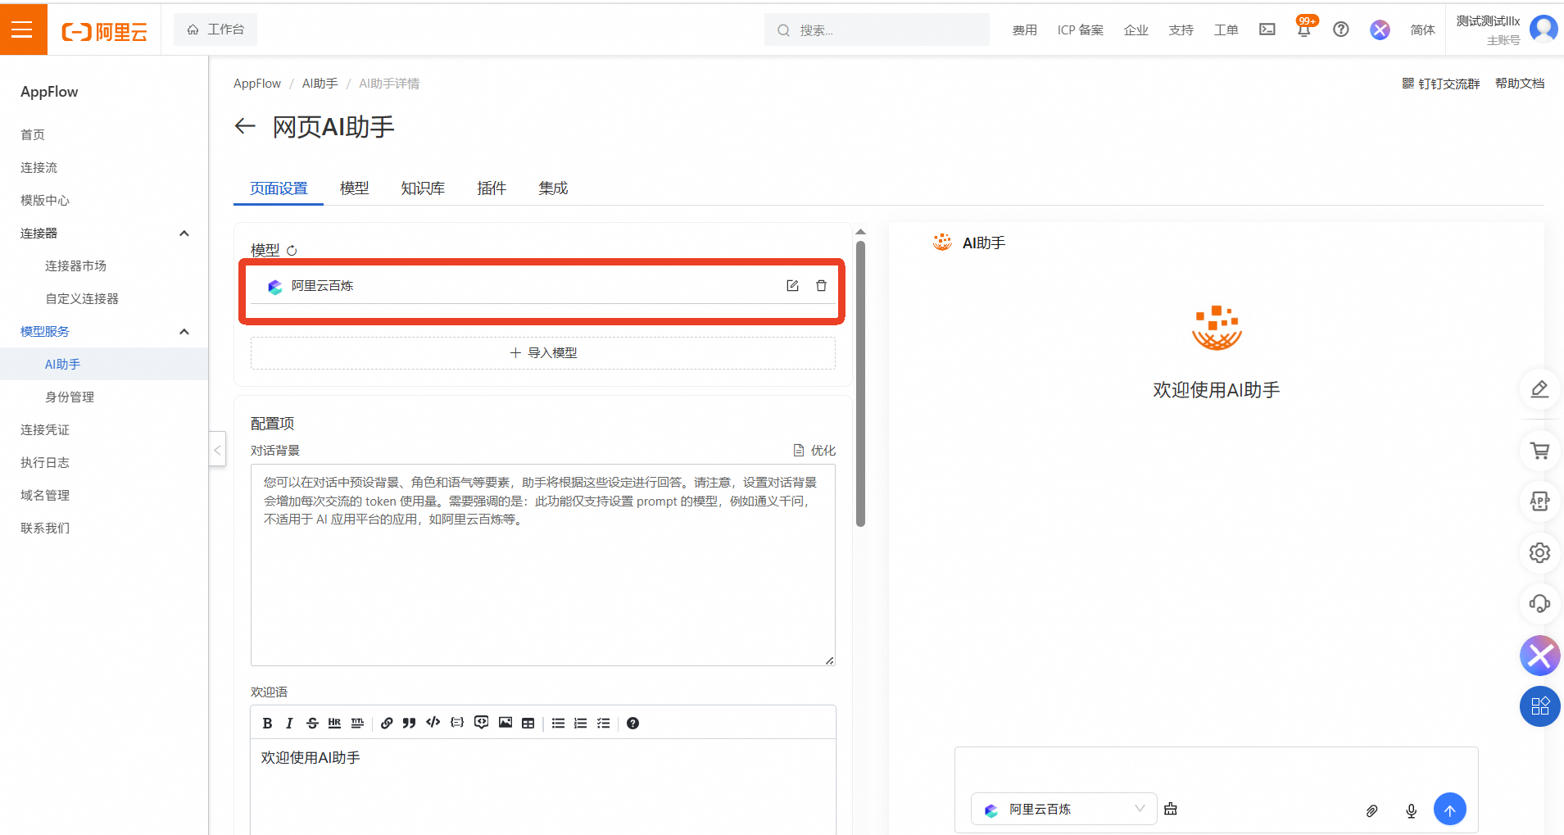Switch to the 插件 tab
Screen dimensions: 1564x835
tap(492, 188)
